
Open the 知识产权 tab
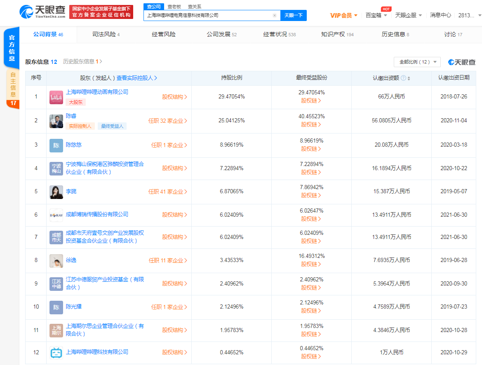point(337,34)
